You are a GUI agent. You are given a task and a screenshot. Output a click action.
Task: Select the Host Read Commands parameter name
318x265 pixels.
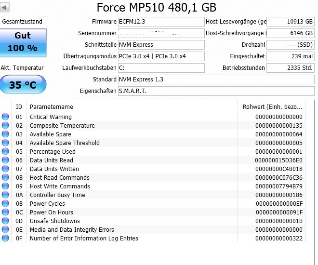click(x=60, y=178)
